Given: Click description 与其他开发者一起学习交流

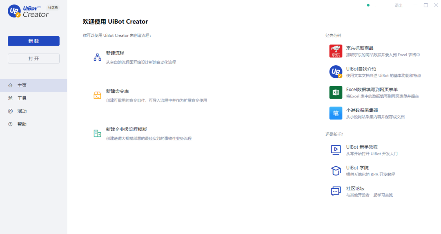Looking at the screenshot, I should click(x=369, y=195).
